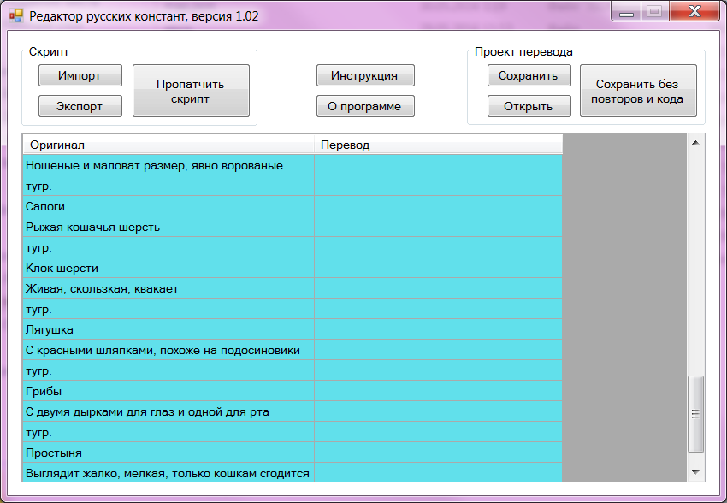Click the app icon in title bar
The width and height of the screenshot is (727, 503).
pyautogui.click(x=15, y=16)
